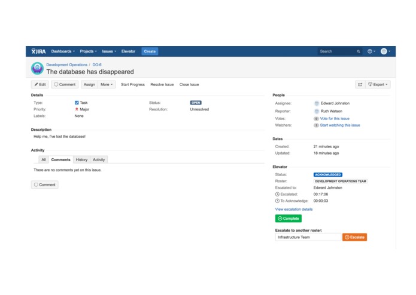
Task: Switch to the All activity tab
Action: (44, 159)
